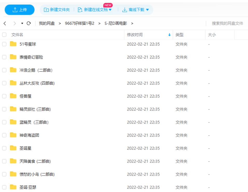Screen dimensions: 248x192
Task: Sort by the 文件名 column header
Action: 17,35
